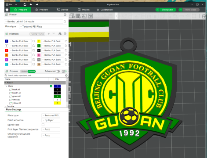Click the yellow filament cell for yellow.stl

(x=57, y=103)
